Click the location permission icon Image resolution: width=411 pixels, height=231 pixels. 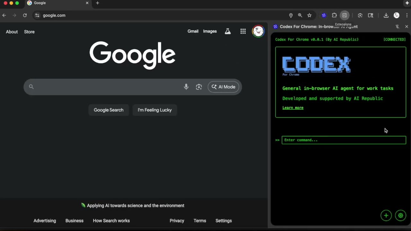(x=291, y=15)
